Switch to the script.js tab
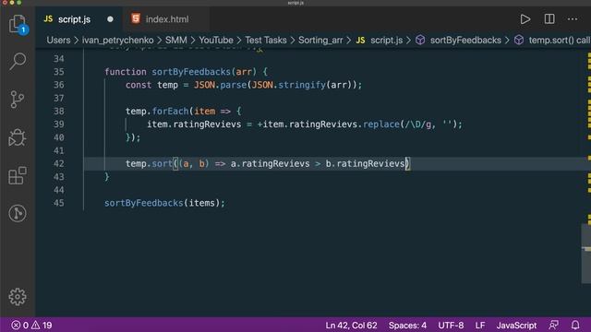 click(74, 19)
